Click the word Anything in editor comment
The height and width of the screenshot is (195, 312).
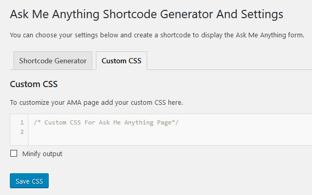[x=139, y=122]
